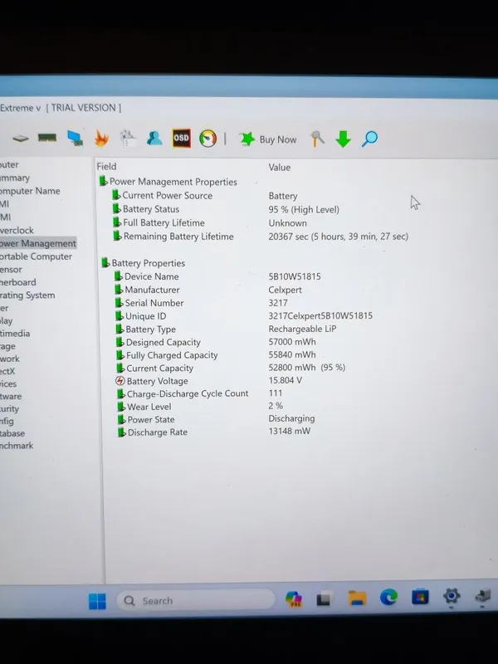This screenshot has width=498, height=664.
Task: Open Operating System sidebar category
Action: click(27, 295)
